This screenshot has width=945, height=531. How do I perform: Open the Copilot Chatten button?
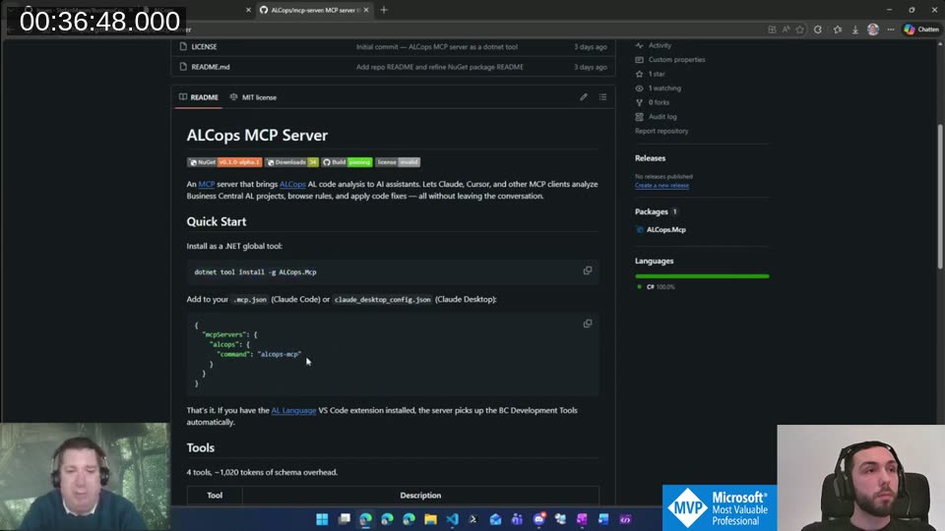[921, 29]
